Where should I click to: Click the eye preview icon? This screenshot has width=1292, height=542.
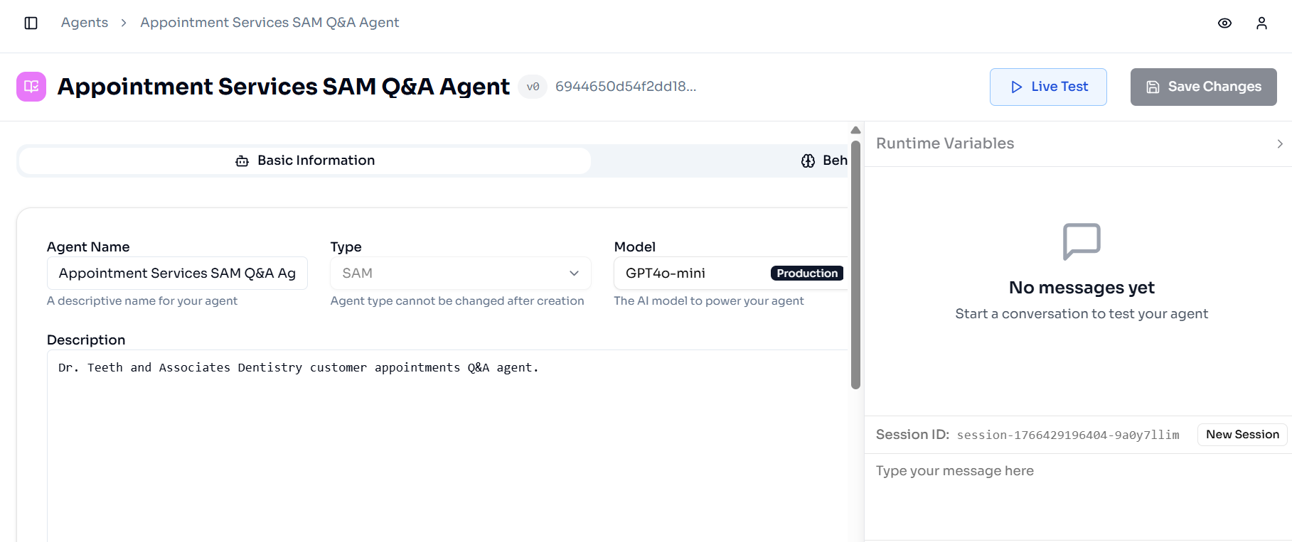point(1224,23)
